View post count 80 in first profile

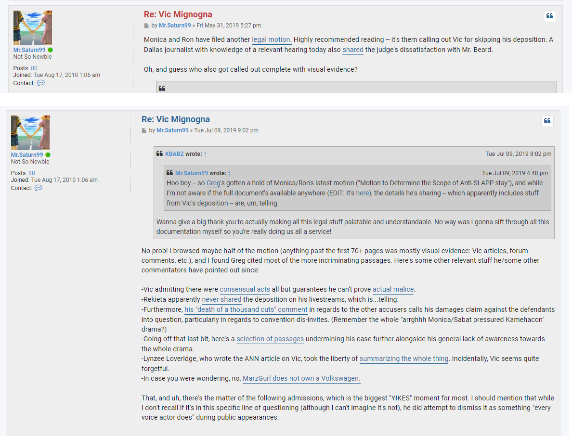pyautogui.click(x=34, y=68)
